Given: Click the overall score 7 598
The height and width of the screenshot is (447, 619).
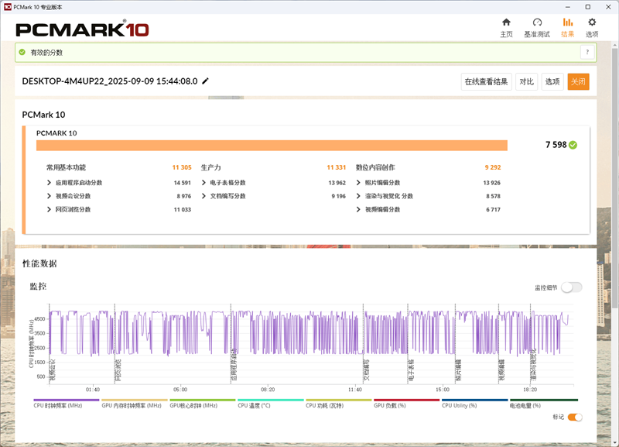Looking at the screenshot, I should tap(556, 145).
